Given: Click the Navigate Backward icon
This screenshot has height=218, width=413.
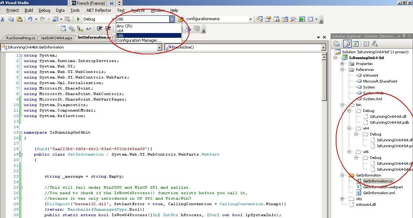Looking at the screenshot, I should coord(55,19).
